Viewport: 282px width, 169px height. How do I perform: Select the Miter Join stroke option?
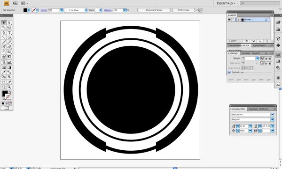pos(262,63)
